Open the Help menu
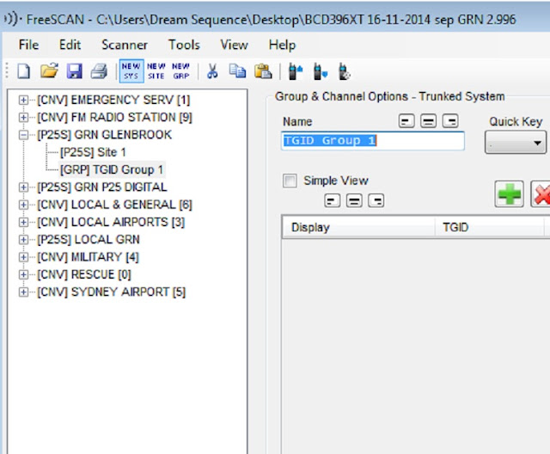The image size is (550, 454). (x=282, y=45)
